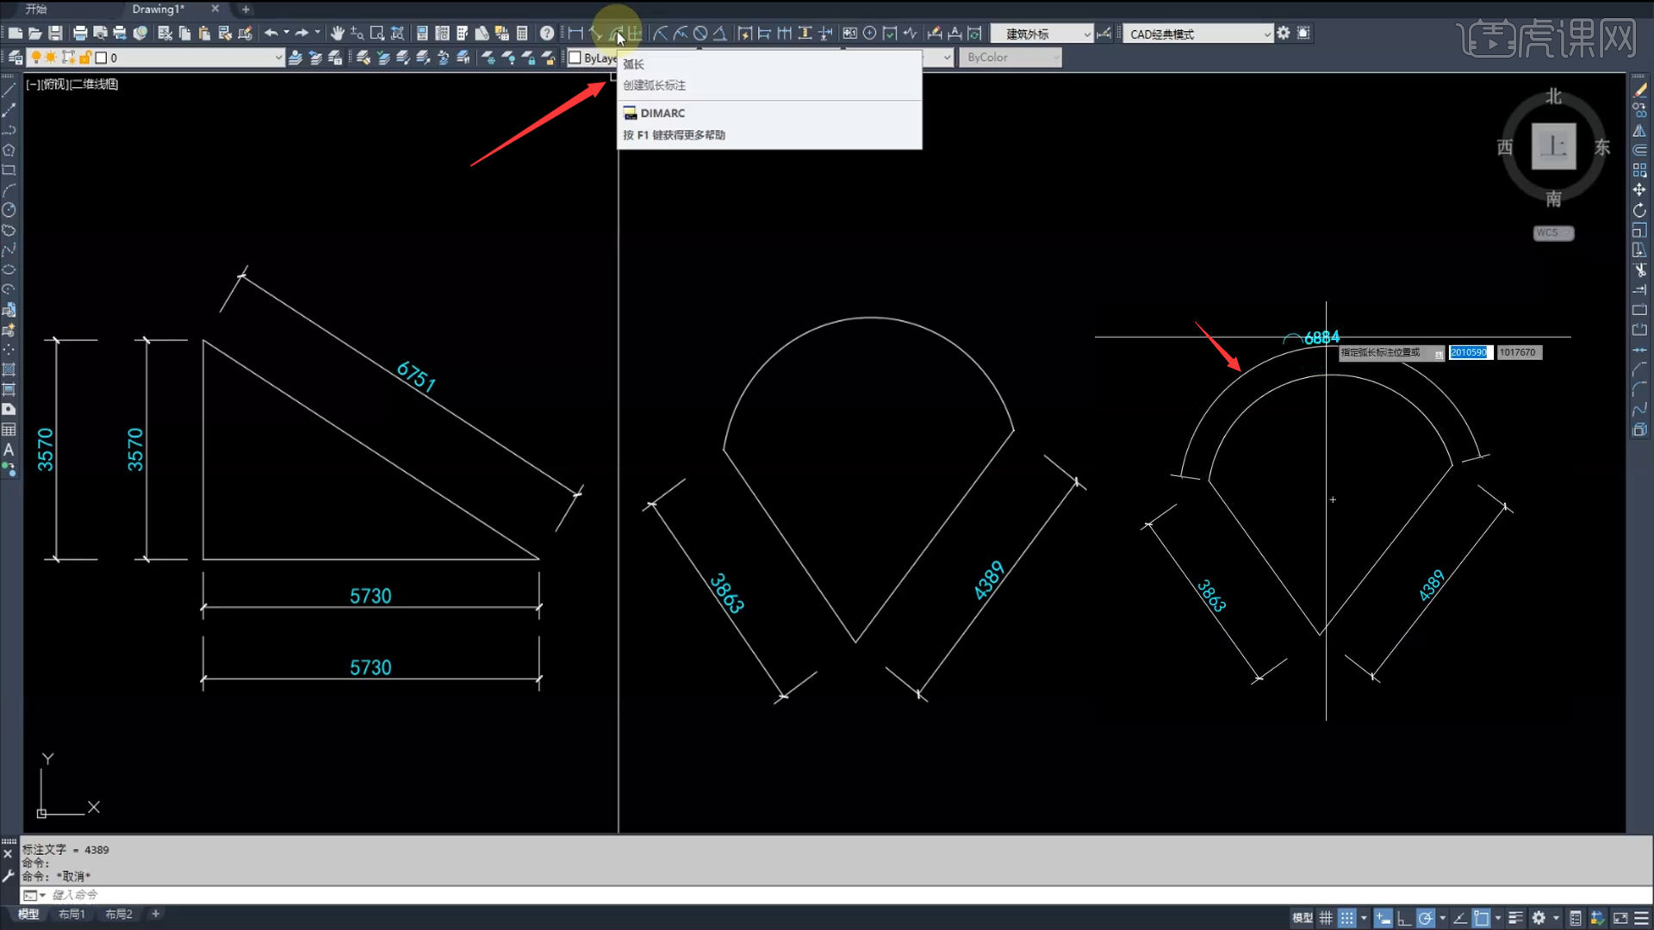Toggle dynamic input

(1384, 918)
